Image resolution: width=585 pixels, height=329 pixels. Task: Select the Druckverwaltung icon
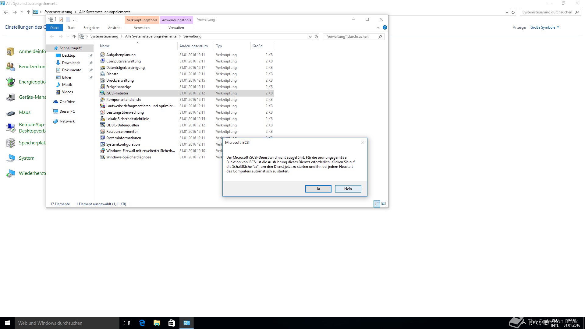pos(103,80)
